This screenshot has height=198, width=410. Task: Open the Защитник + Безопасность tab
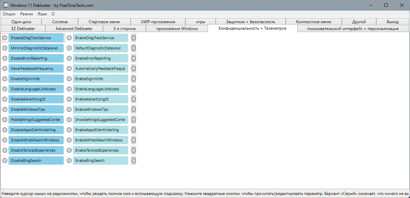pyautogui.click(x=250, y=21)
